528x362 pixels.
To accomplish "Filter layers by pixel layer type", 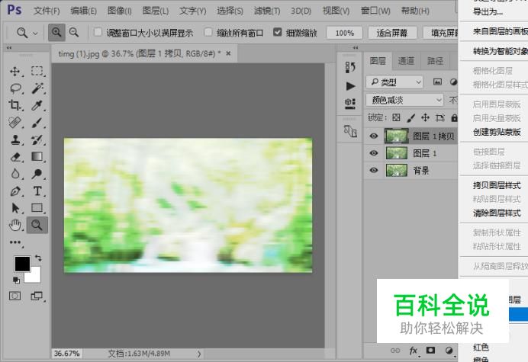I will 437,82.
